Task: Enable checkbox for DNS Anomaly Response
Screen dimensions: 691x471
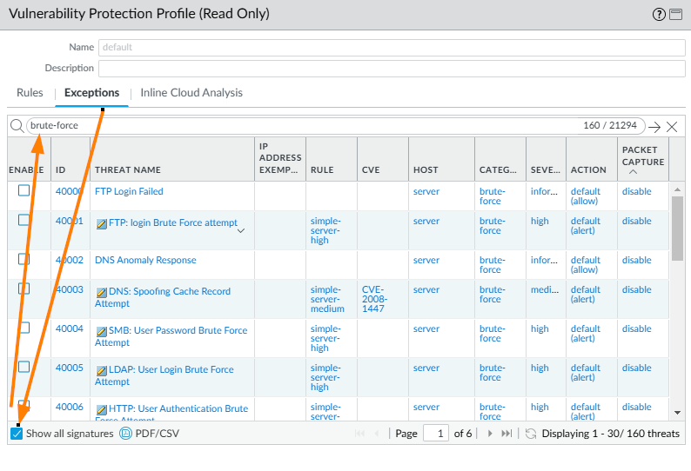Action: [x=24, y=259]
